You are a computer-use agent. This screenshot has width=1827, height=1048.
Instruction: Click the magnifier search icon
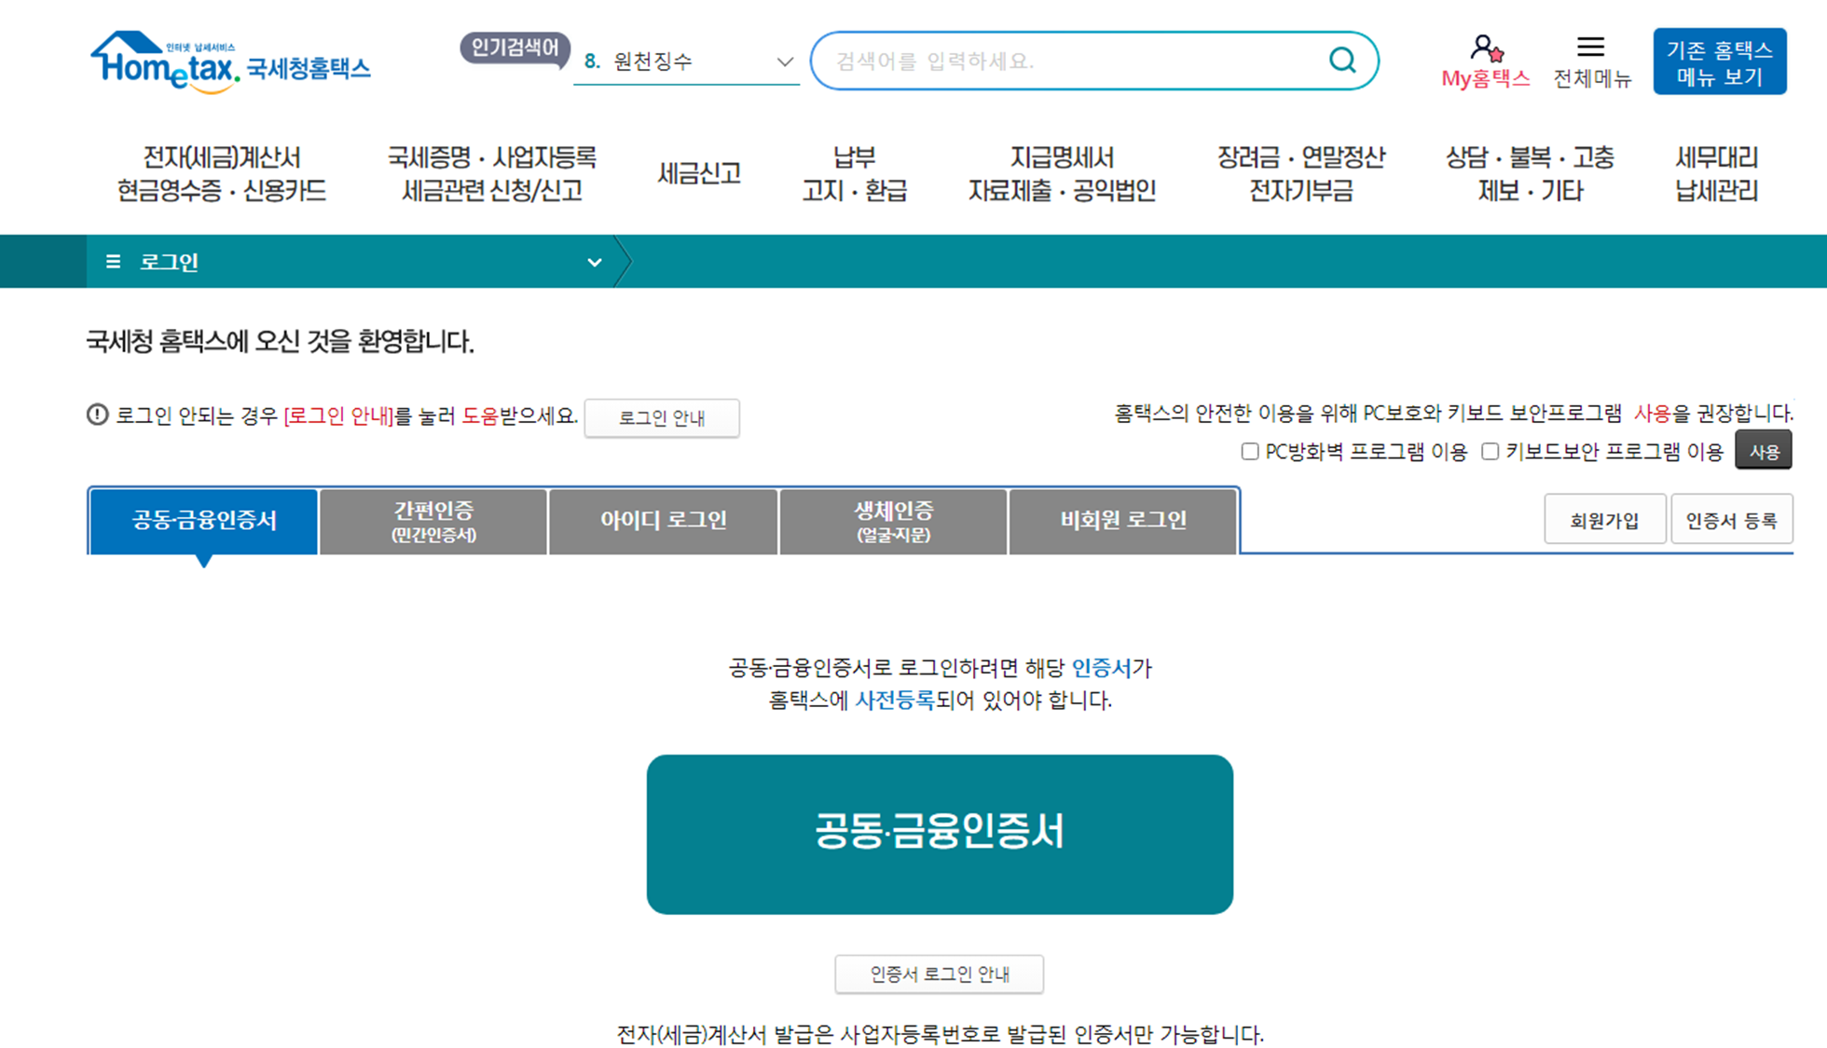click(x=1341, y=61)
